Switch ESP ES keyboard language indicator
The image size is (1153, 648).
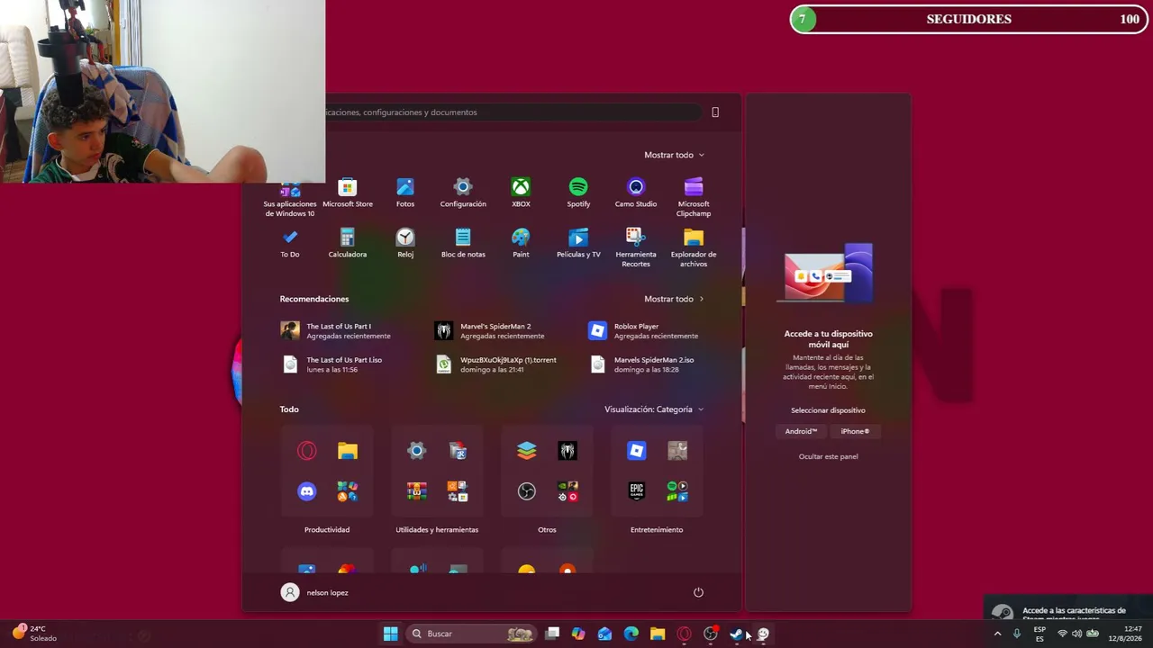click(1040, 634)
